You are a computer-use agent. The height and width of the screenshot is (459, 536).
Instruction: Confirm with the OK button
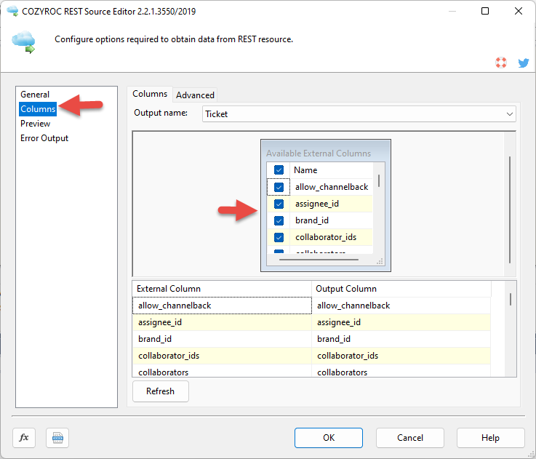(329, 438)
